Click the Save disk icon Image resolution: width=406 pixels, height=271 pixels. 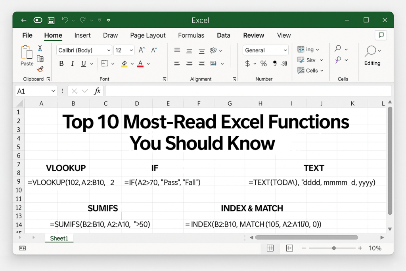tap(51, 21)
